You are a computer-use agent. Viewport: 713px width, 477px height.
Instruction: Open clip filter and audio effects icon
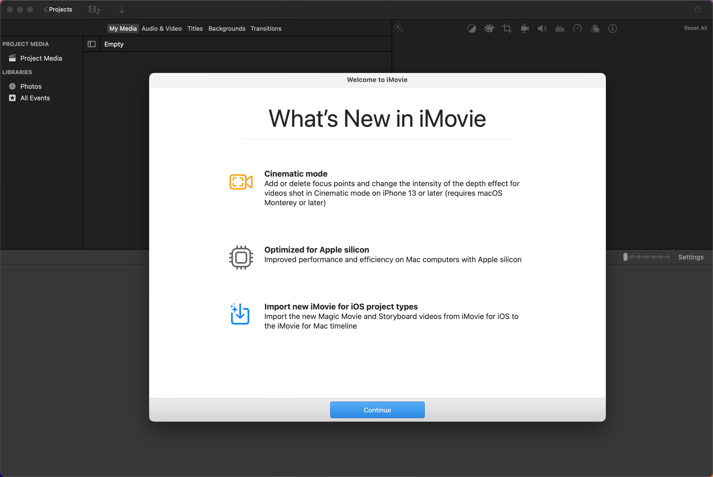(x=595, y=29)
